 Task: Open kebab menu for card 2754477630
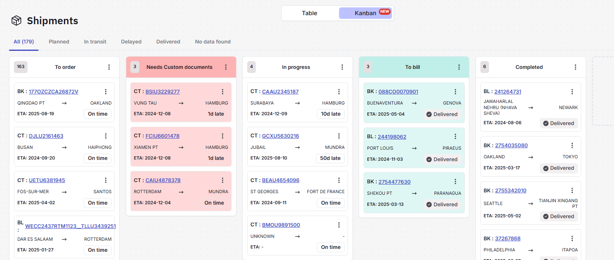coord(455,182)
